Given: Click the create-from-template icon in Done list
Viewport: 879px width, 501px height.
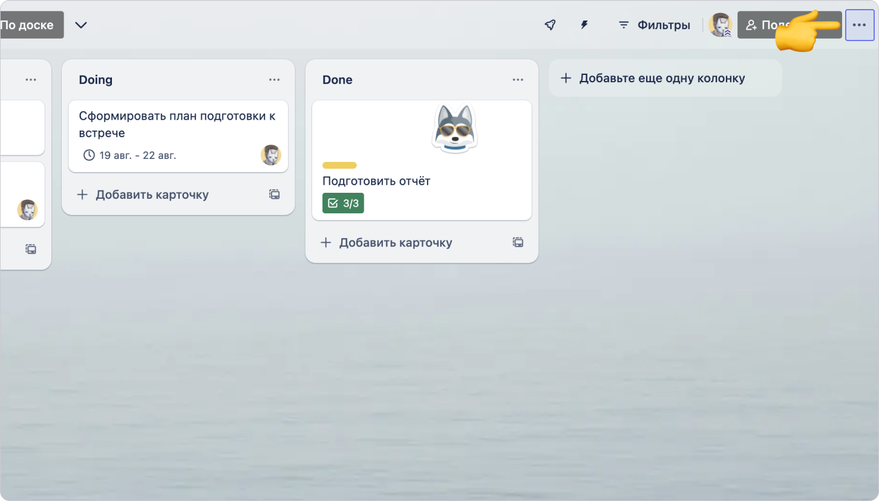Looking at the screenshot, I should click(x=518, y=242).
